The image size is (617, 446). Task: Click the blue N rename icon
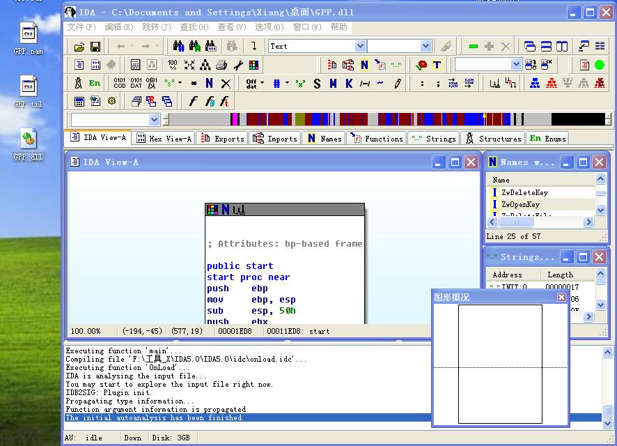(210, 83)
